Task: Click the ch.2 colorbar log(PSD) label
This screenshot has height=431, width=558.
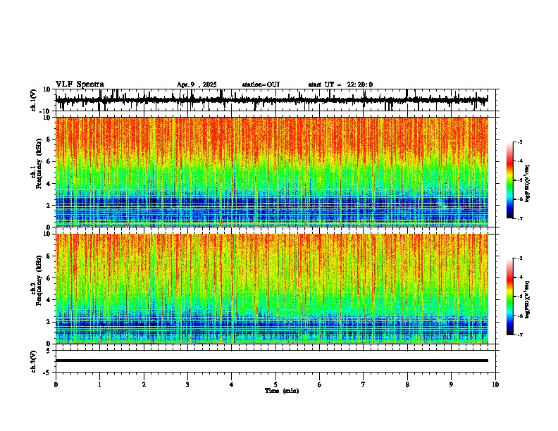Action: point(528,299)
